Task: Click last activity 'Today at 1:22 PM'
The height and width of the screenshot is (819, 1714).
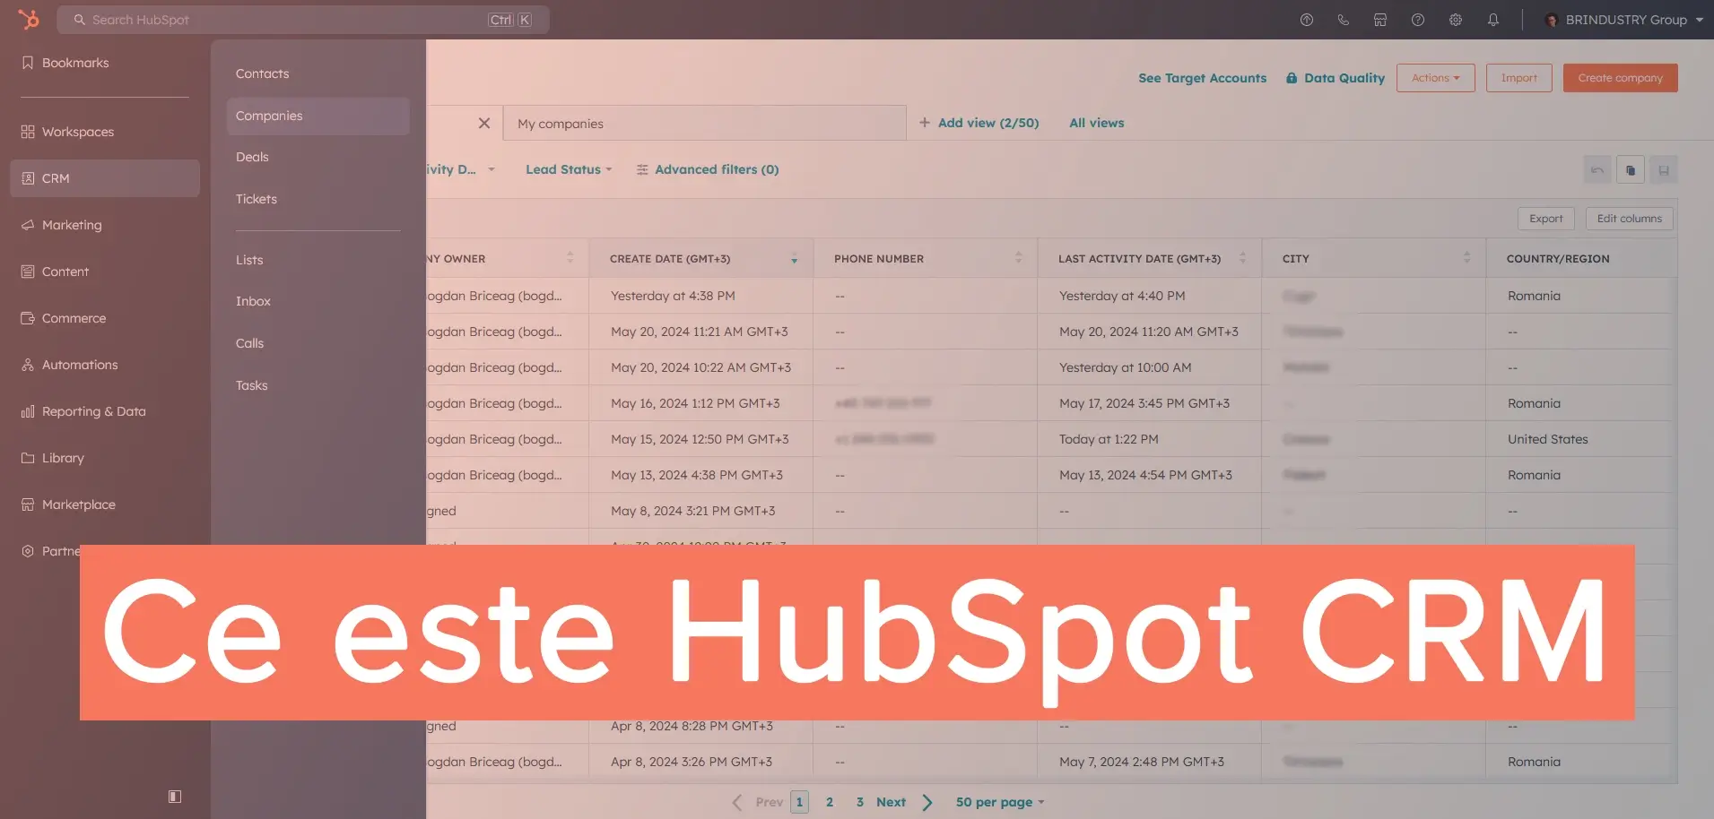Action: click(1109, 439)
